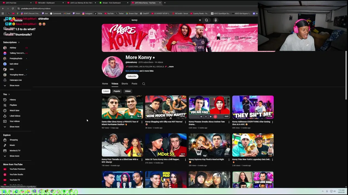
Task: Open options menu for Konvy Shopping with Silky video
Action: pyautogui.click(x=185, y=122)
